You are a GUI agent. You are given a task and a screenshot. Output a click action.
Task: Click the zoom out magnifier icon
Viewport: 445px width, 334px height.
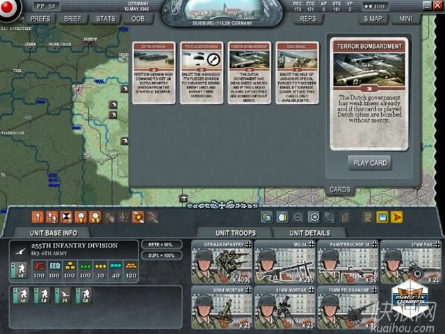(298, 217)
